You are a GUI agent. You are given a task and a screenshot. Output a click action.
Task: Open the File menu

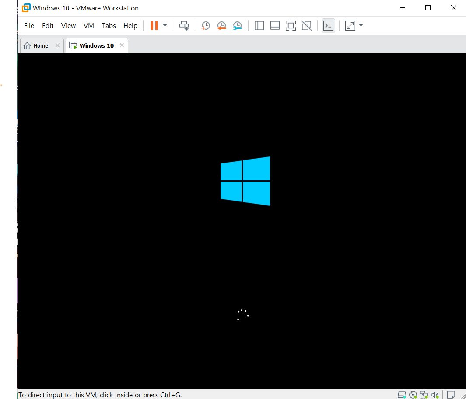[x=29, y=26]
